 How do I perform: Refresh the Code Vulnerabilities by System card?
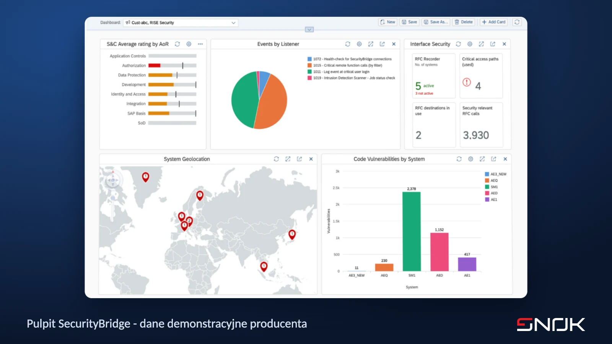tap(459, 159)
